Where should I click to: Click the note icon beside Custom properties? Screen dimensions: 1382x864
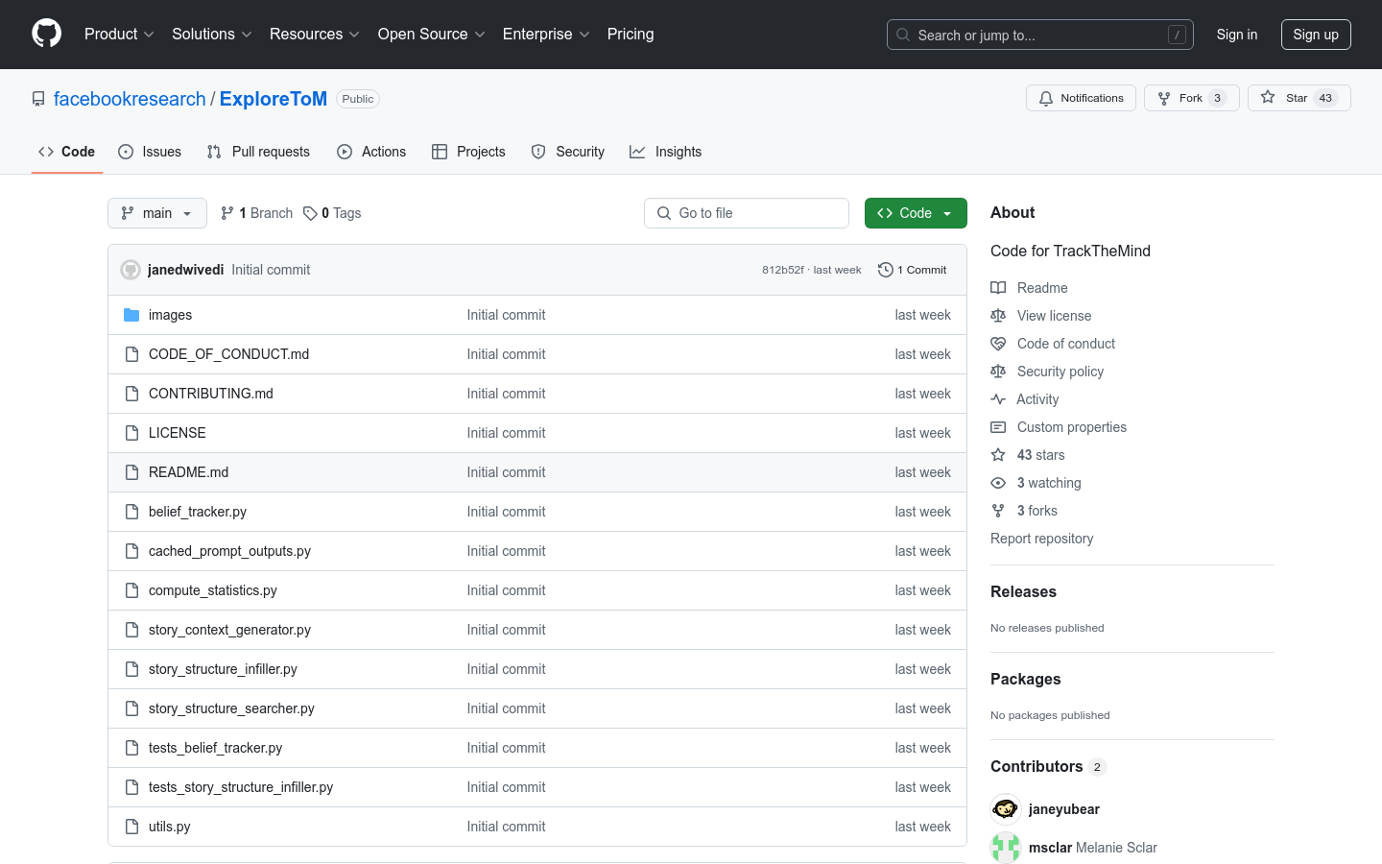(998, 427)
